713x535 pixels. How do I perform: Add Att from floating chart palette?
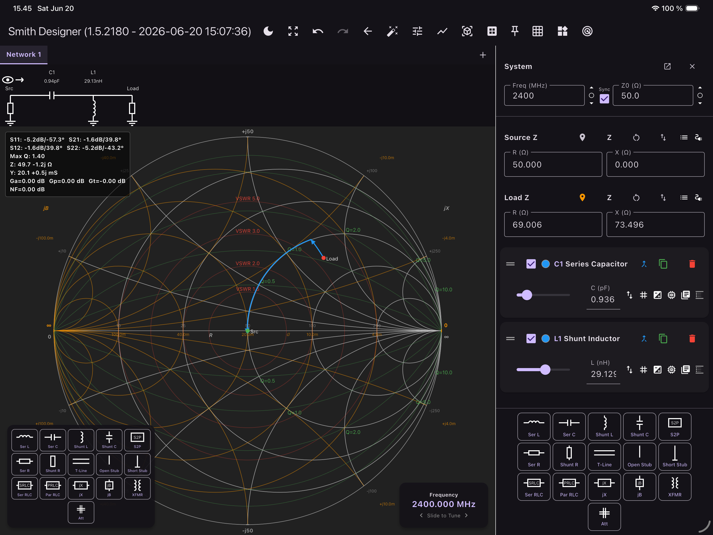pos(81,512)
